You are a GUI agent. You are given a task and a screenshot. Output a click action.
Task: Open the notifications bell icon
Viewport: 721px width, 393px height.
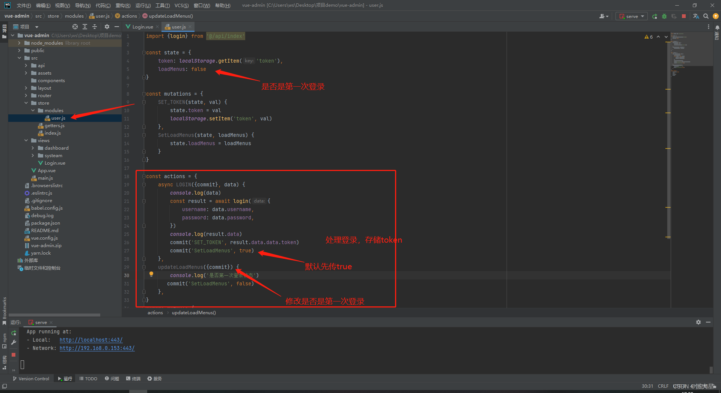pos(717,27)
